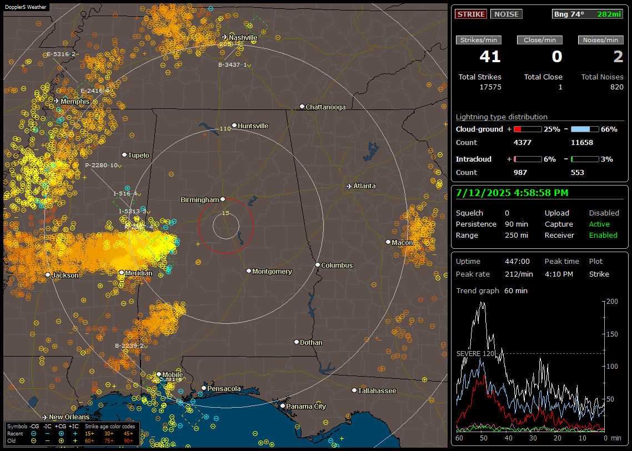
Task: Click the Memphis airport marker icon
Action: [57, 101]
